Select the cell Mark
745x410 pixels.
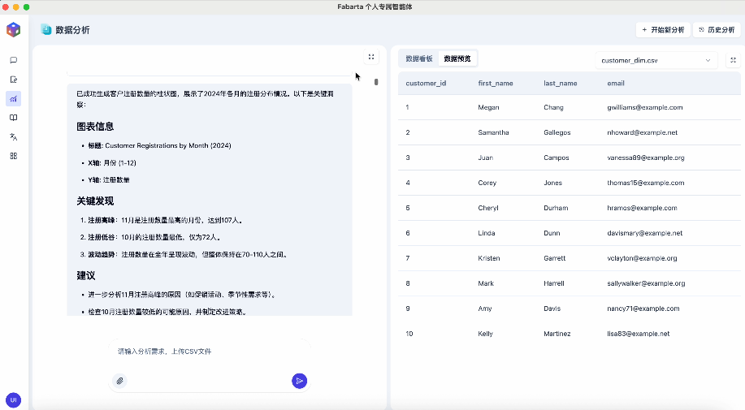pyautogui.click(x=486, y=283)
